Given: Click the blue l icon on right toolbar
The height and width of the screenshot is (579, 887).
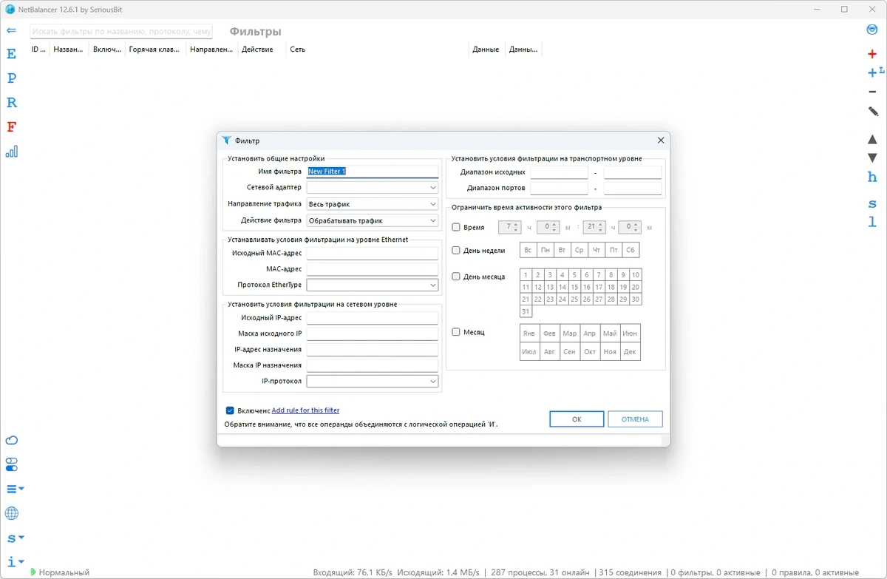Looking at the screenshot, I should [x=872, y=222].
